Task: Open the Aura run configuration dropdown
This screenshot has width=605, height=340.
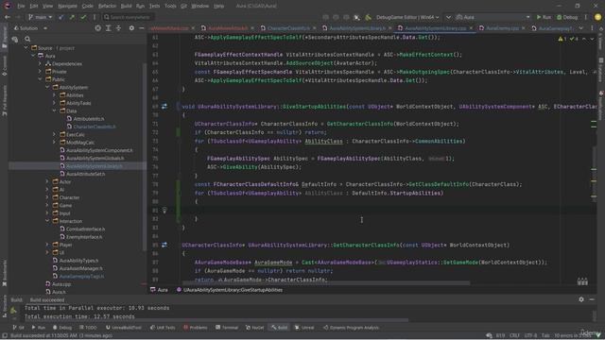Action: pyautogui.click(x=493, y=17)
